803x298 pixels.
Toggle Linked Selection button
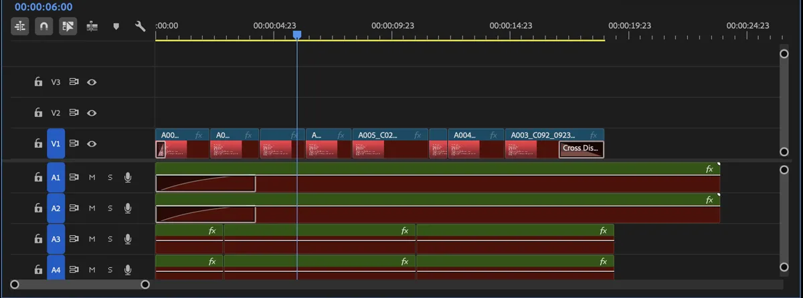[x=68, y=26]
